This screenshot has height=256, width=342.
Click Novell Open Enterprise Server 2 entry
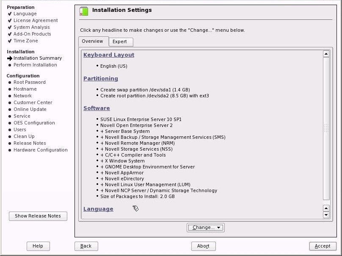[136, 125]
